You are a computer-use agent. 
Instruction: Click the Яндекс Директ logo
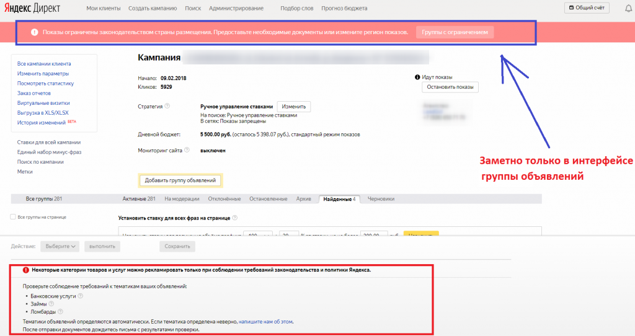pos(32,8)
